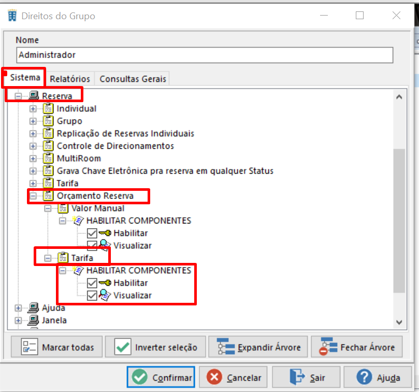Image resolution: width=419 pixels, height=392 pixels.
Task: Click Fechar Árvore button
Action: tap(357, 347)
